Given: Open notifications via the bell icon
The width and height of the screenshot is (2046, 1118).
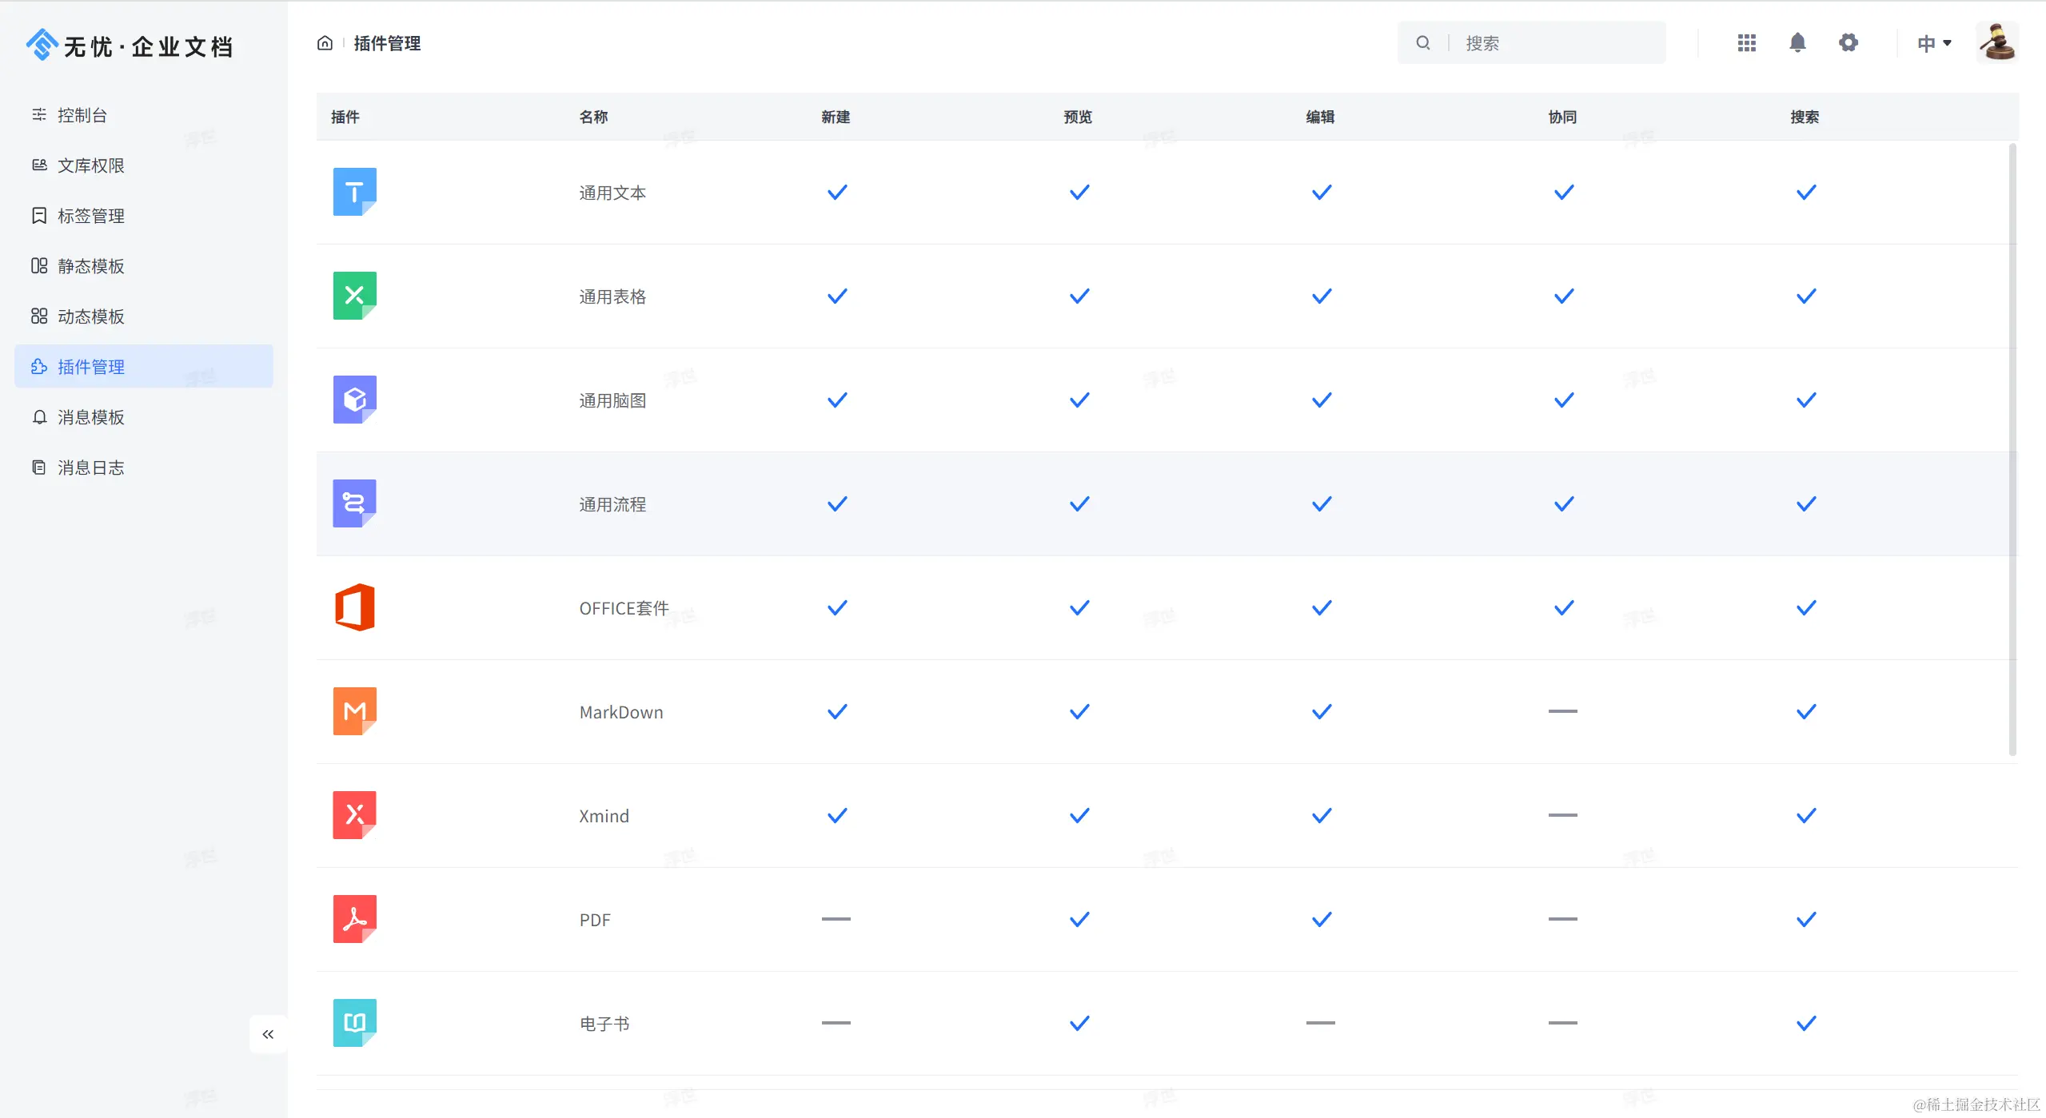Looking at the screenshot, I should tap(1797, 43).
